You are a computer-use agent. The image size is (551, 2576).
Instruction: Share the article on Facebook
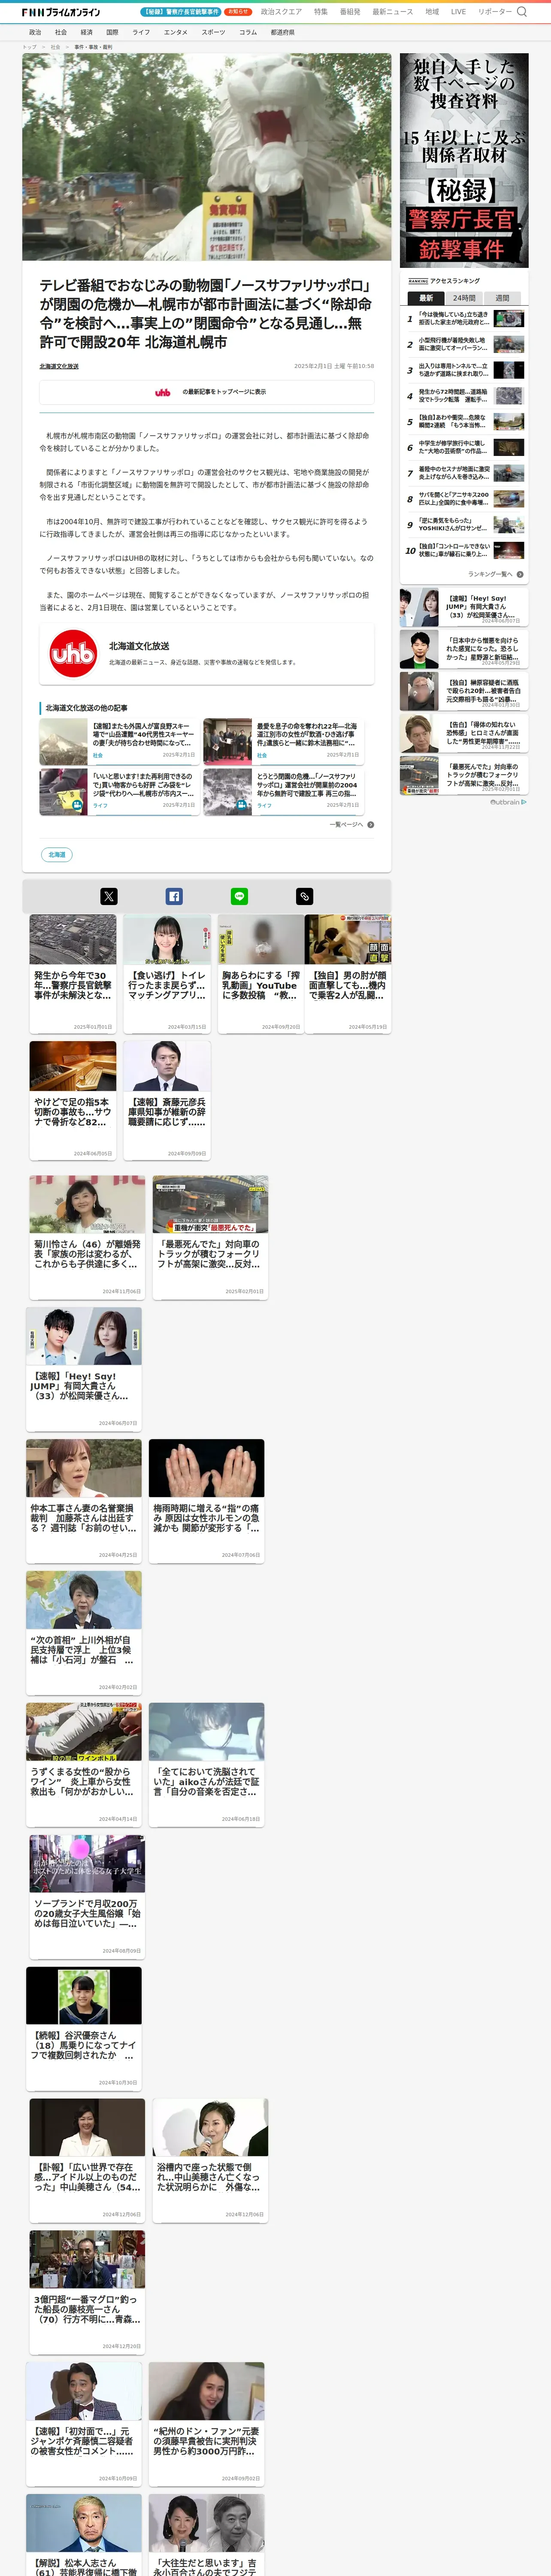tap(174, 896)
